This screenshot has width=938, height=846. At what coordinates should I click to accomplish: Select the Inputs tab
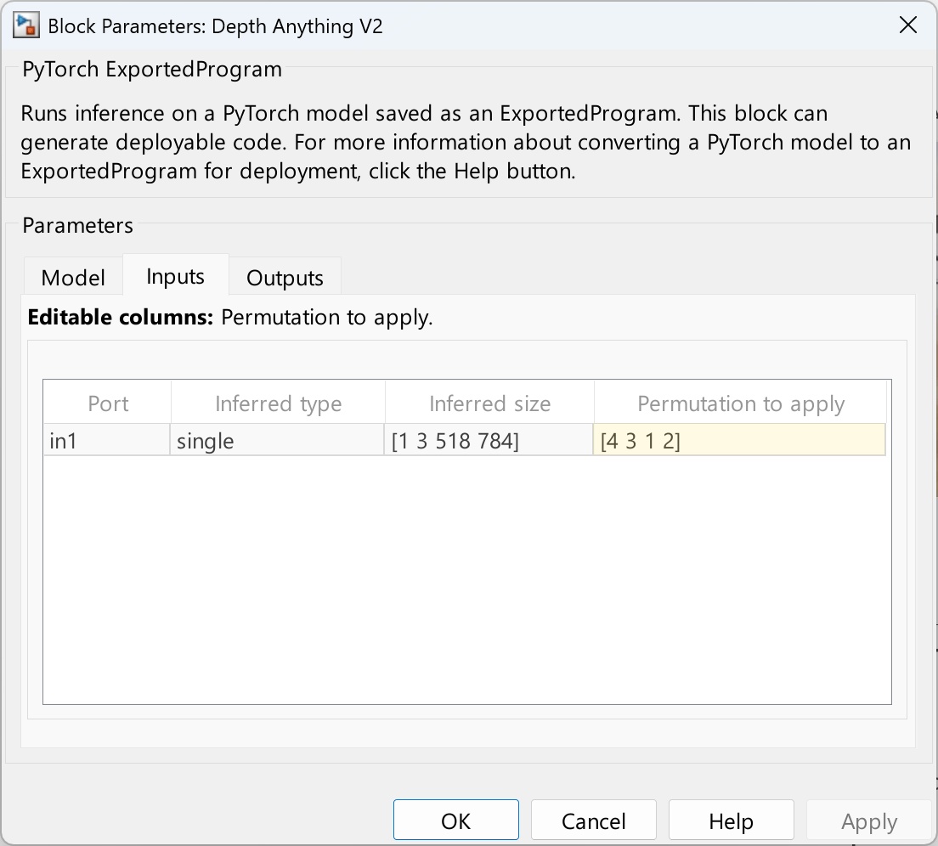point(175,276)
